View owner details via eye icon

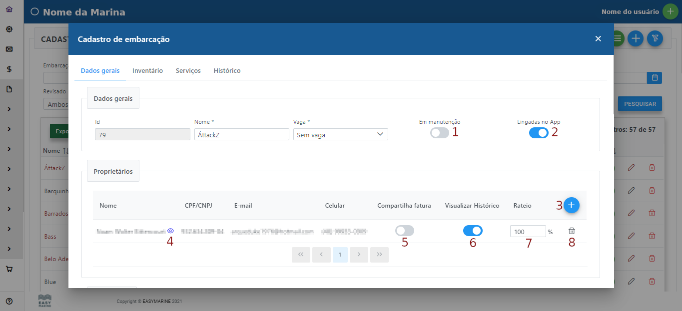click(170, 231)
